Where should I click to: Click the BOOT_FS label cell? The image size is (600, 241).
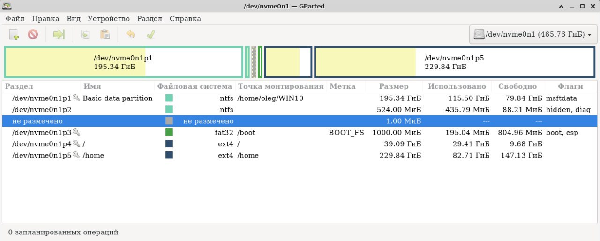(x=346, y=132)
